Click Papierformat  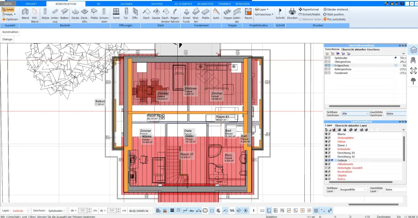pos(309,9)
